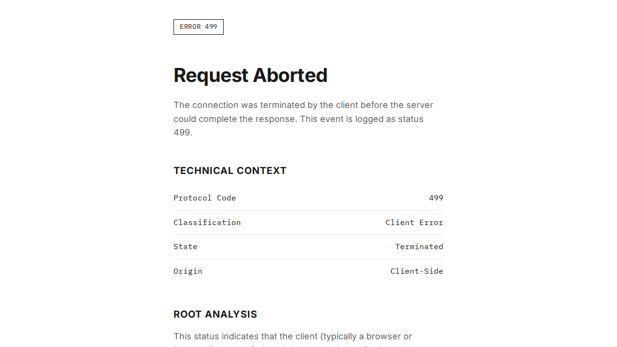Select the Origin row label
617x347 pixels.
[x=188, y=271]
